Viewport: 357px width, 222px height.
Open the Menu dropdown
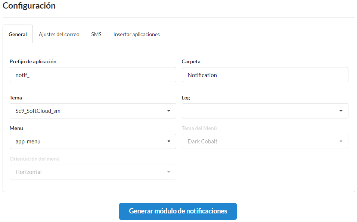[x=93, y=141]
